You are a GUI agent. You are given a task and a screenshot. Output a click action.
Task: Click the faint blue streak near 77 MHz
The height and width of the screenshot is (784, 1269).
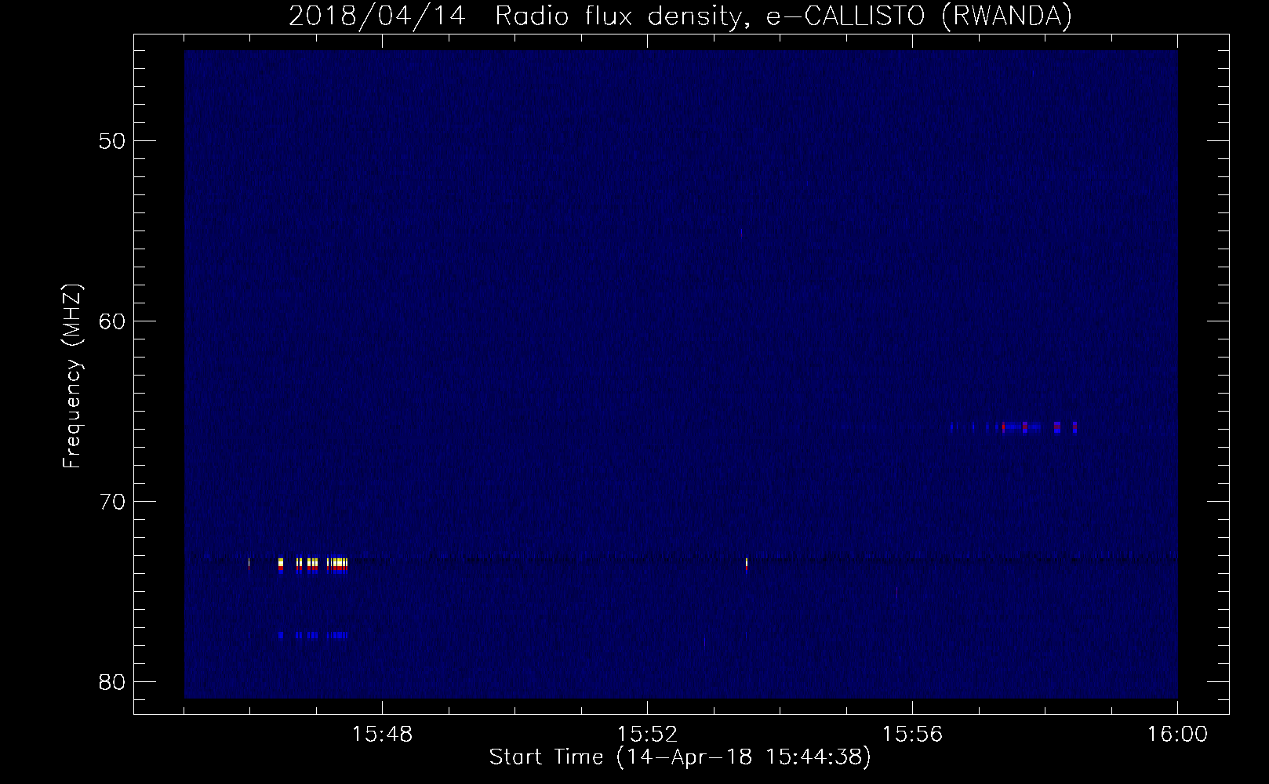(313, 635)
